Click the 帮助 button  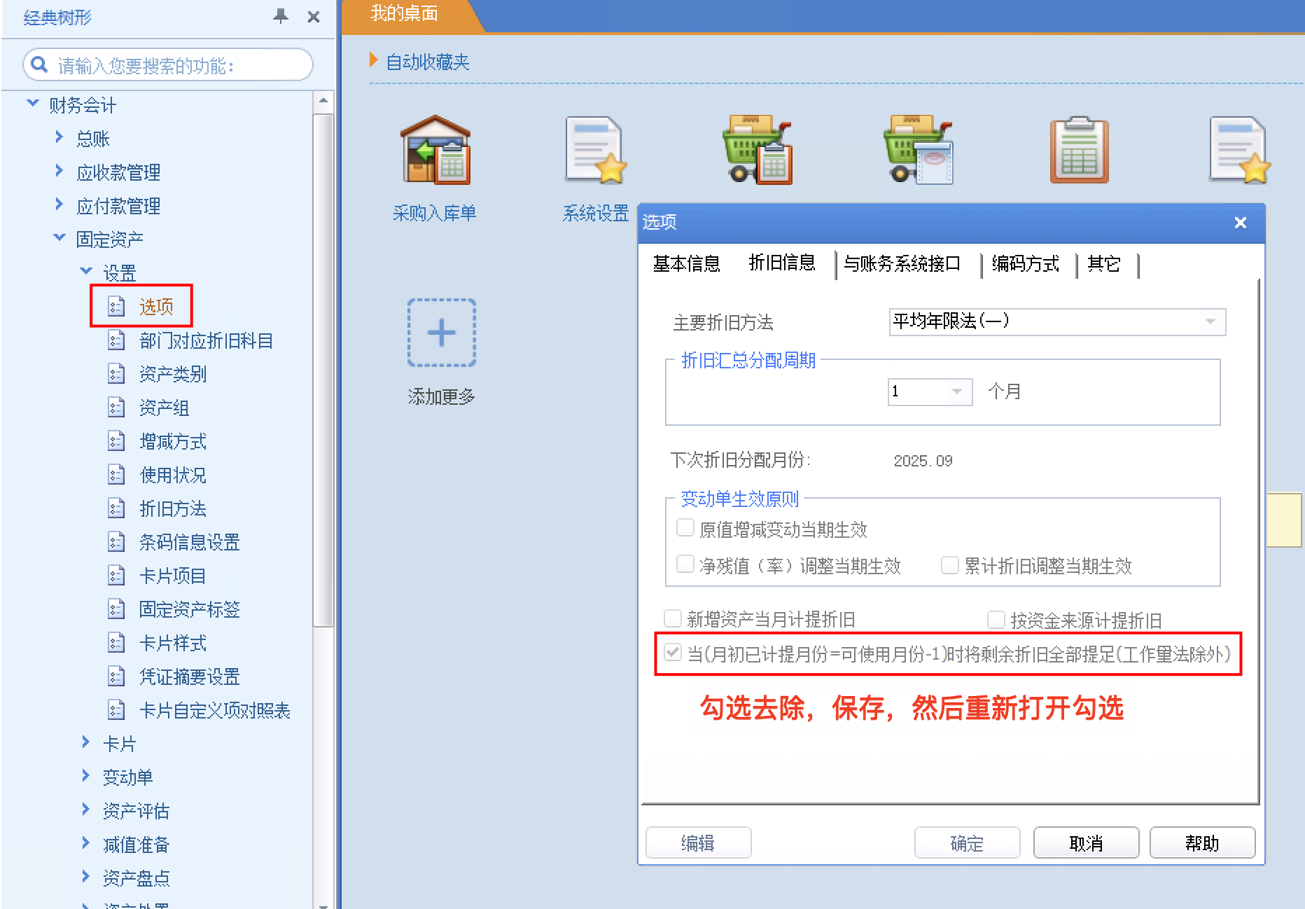(1202, 842)
